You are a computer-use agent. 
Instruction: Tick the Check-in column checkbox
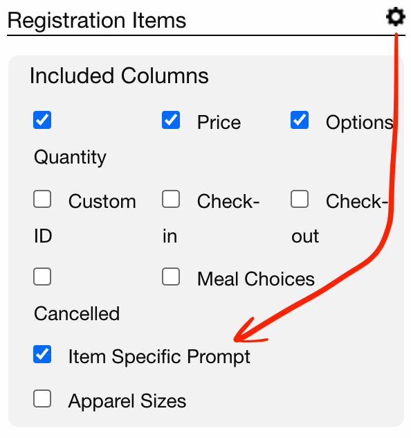pyautogui.click(x=171, y=199)
